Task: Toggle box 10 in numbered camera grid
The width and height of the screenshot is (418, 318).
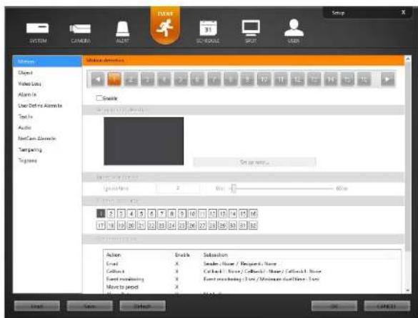Action: [x=192, y=214]
